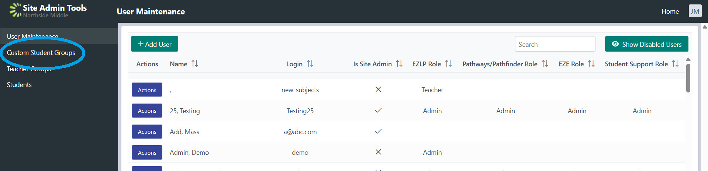Click 'Admin' Student Support role in Testing25 row
The height and width of the screenshot is (171, 708).
642,111
